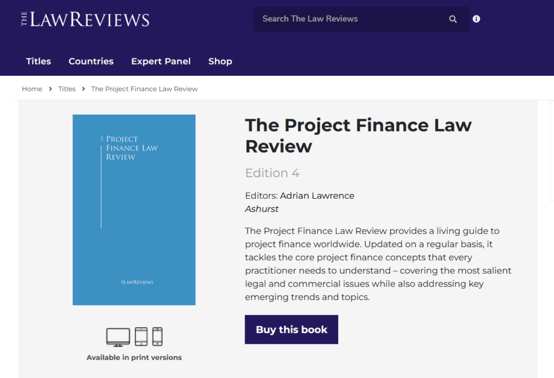Follow the Home breadcrumb link
Image resolution: width=554 pixels, height=378 pixels.
click(32, 89)
